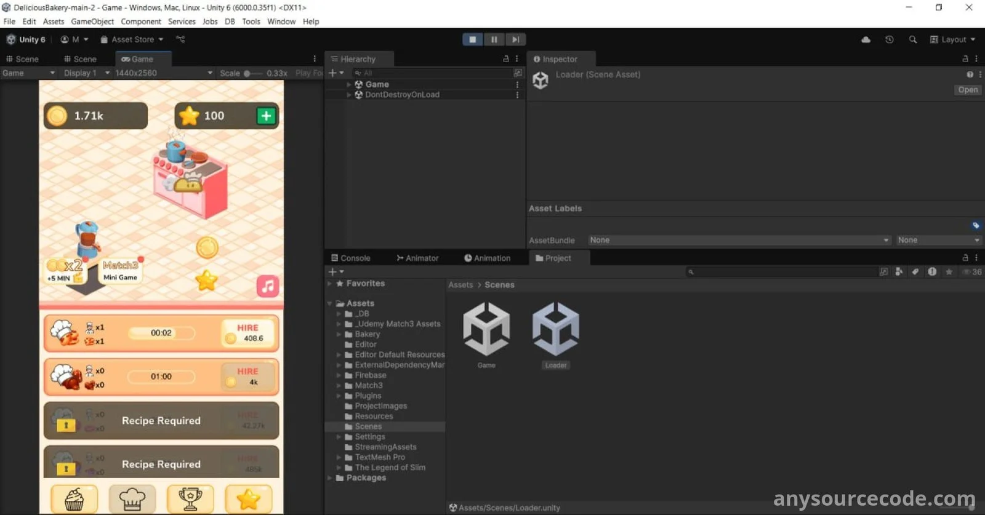Select the trophy icon in game bar
This screenshot has height=515, width=985.
coord(190,499)
